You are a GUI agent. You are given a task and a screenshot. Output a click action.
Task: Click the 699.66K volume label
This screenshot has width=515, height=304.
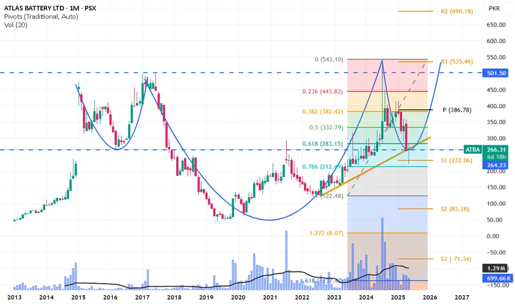[497, 279]
